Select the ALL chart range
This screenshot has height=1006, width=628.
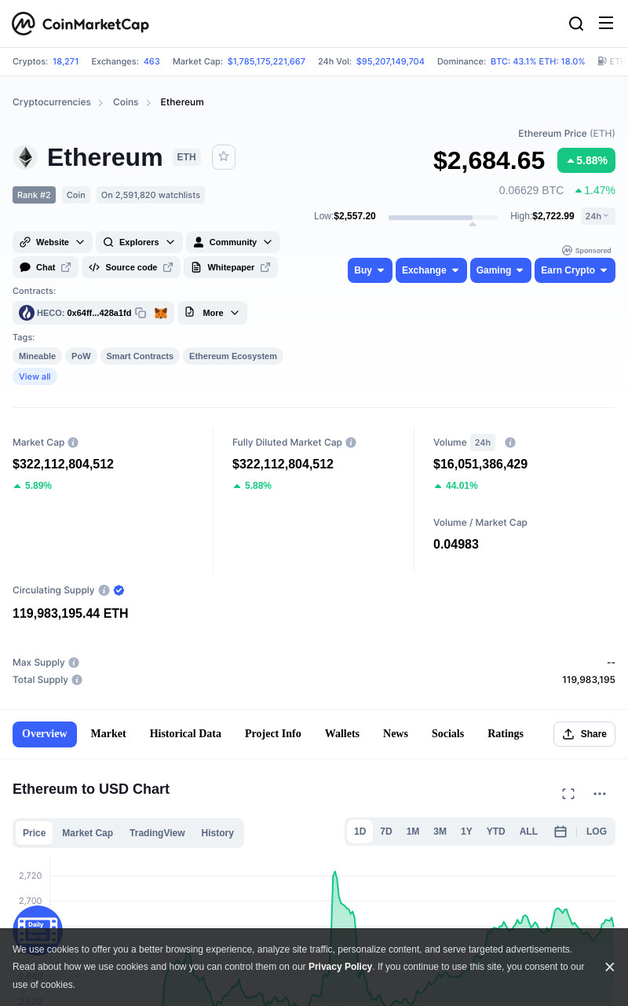tap(528, 832)
